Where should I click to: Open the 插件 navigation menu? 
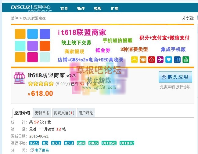pyautogui.click(x=81, y=8)
